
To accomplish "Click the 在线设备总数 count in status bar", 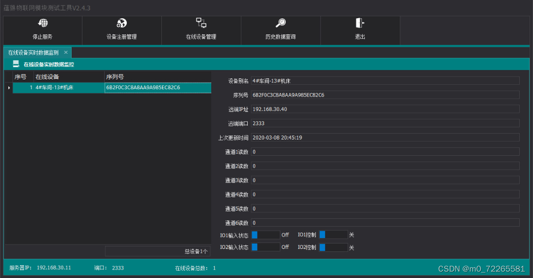I will [x=214, y=268].
